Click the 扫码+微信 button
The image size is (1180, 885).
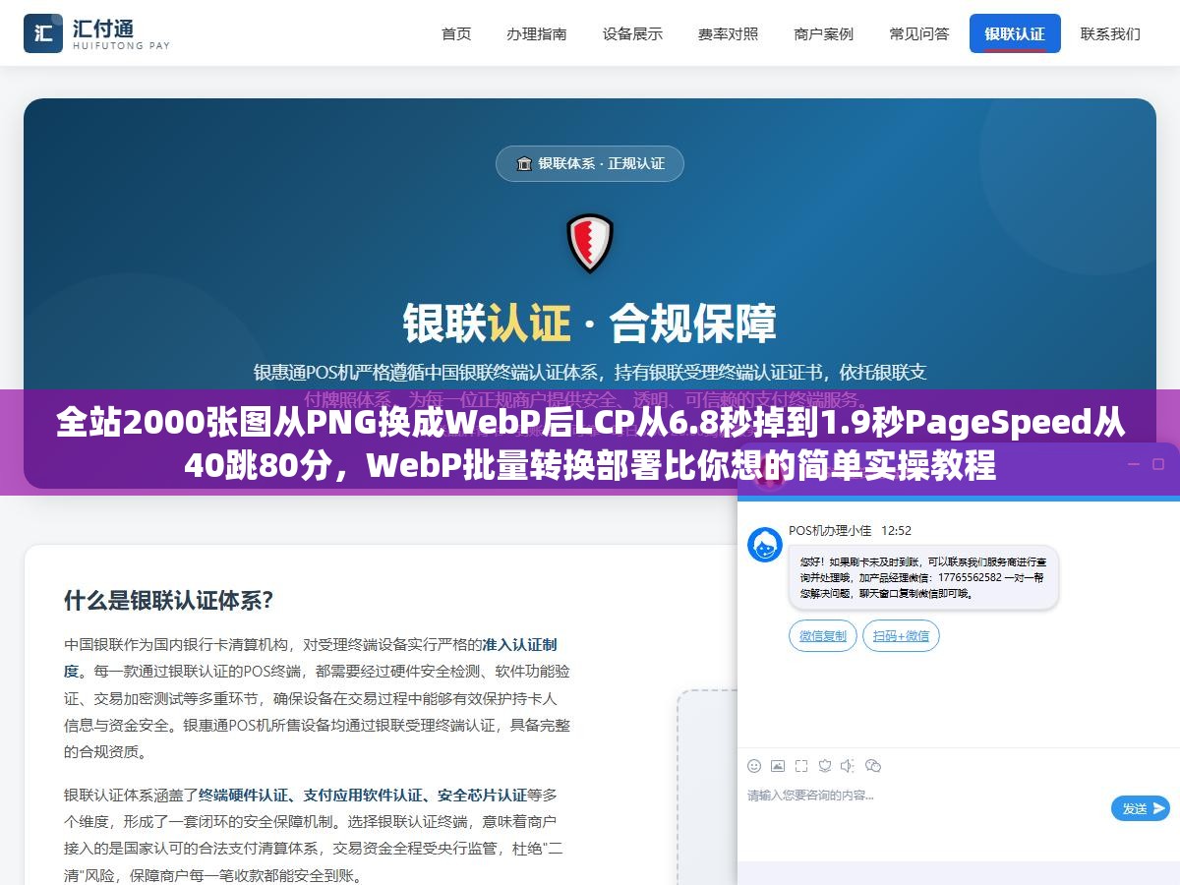(902, 636)
